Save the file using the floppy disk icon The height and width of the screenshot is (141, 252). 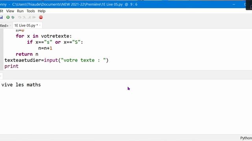(1, 17)
